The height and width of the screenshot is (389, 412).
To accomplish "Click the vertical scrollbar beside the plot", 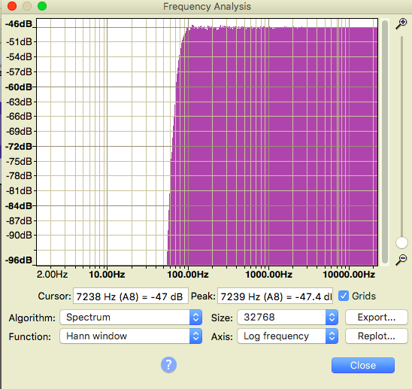I will click(x=385, y=141).
